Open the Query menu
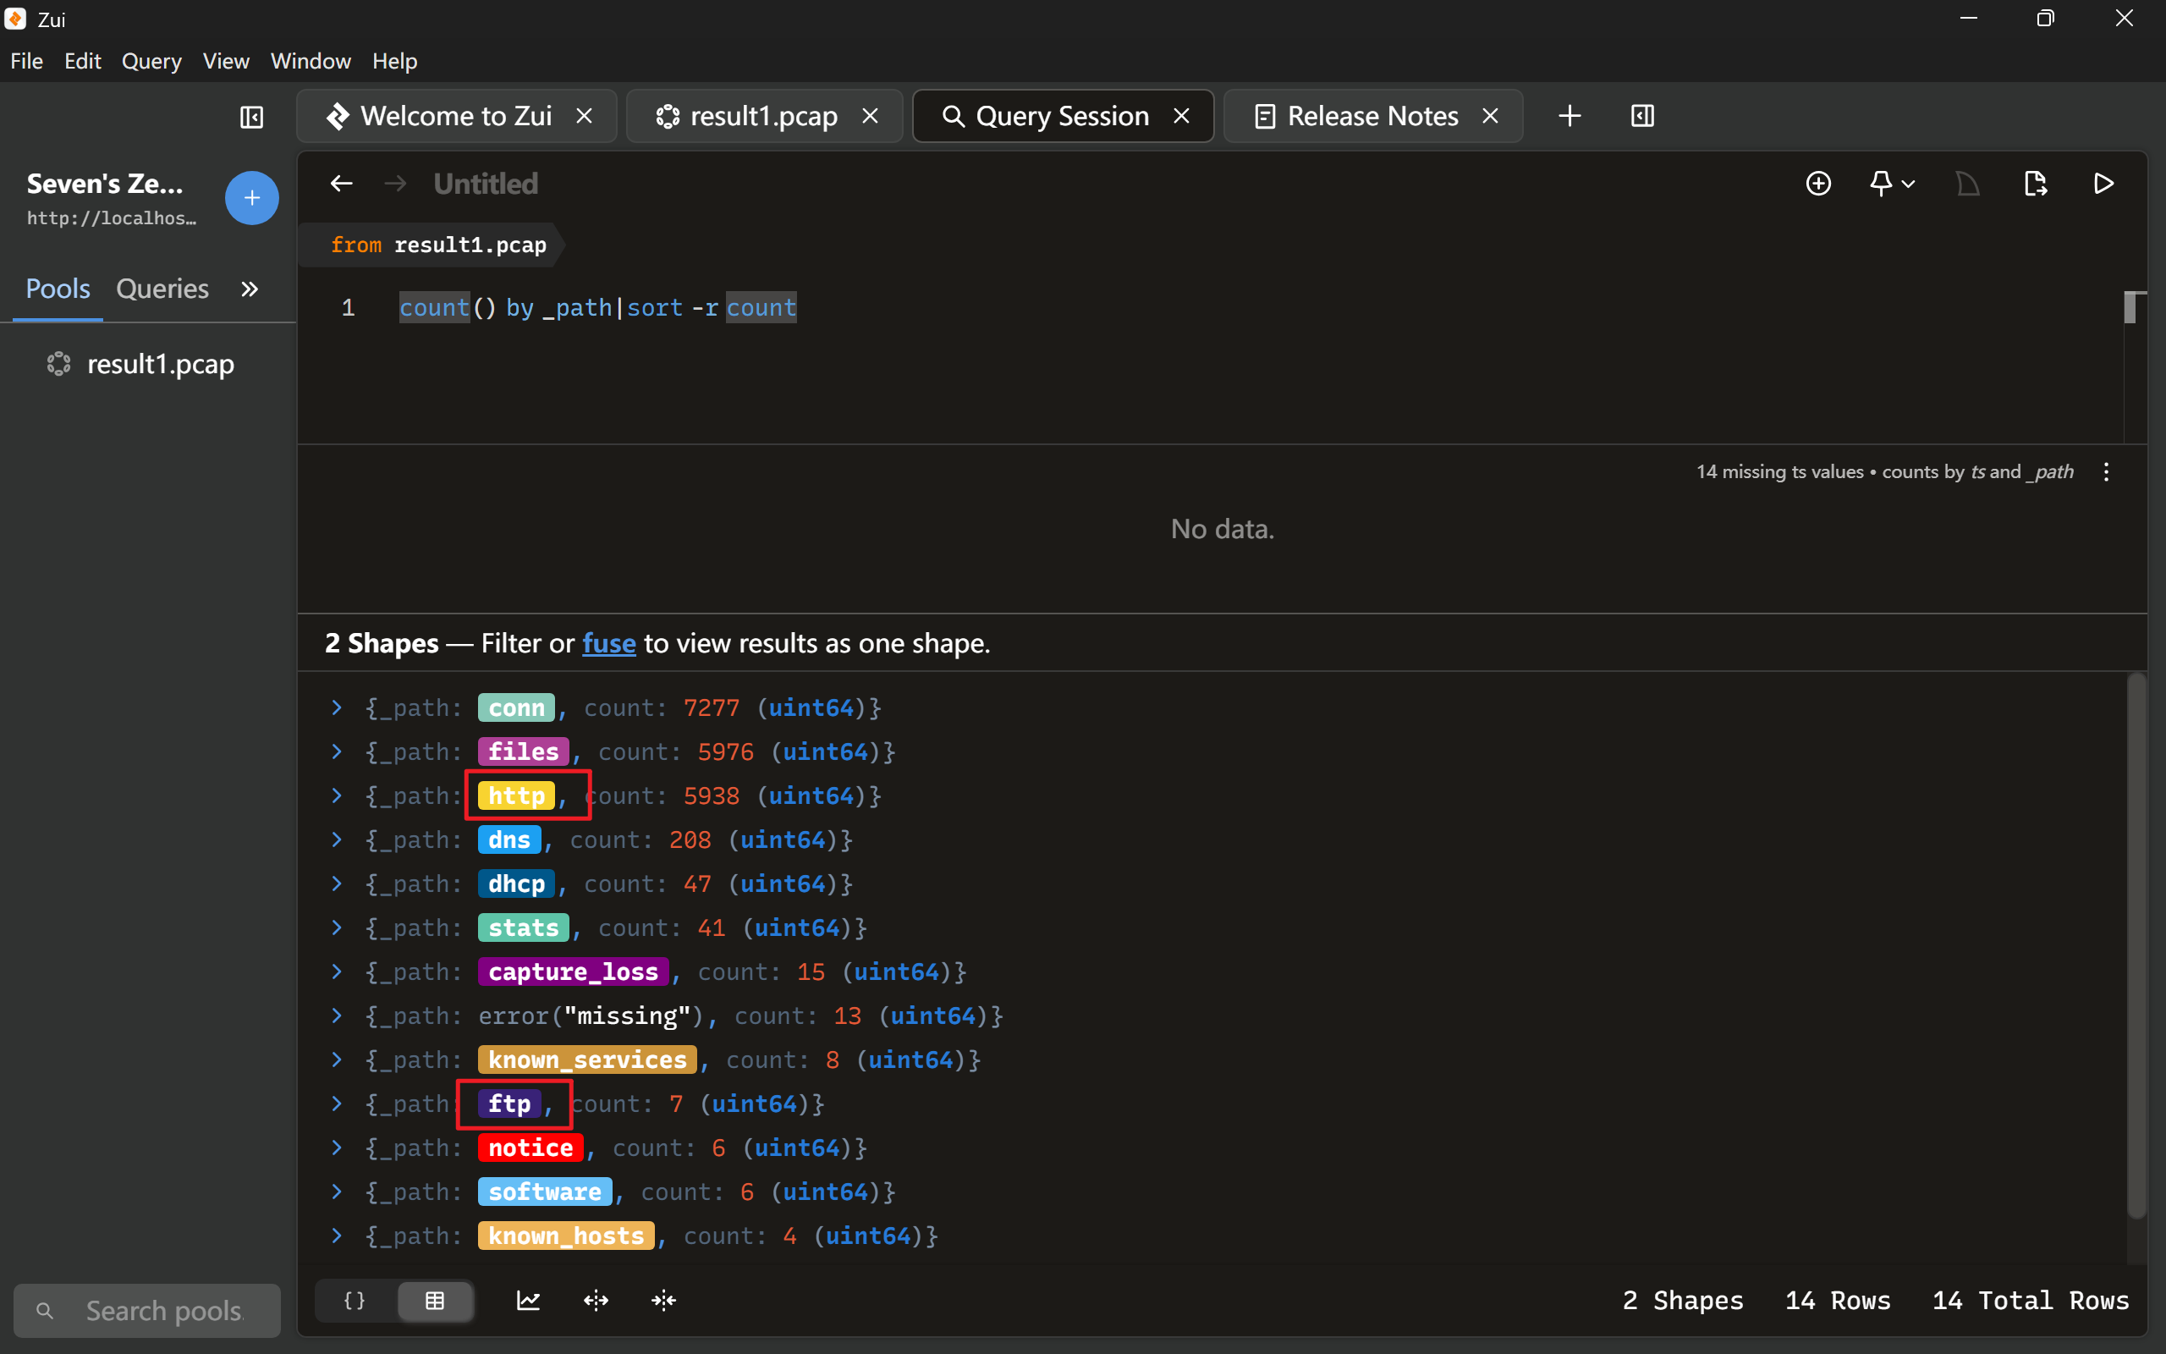Screen dimensions: 2166x1354 [x=151, y=61]
